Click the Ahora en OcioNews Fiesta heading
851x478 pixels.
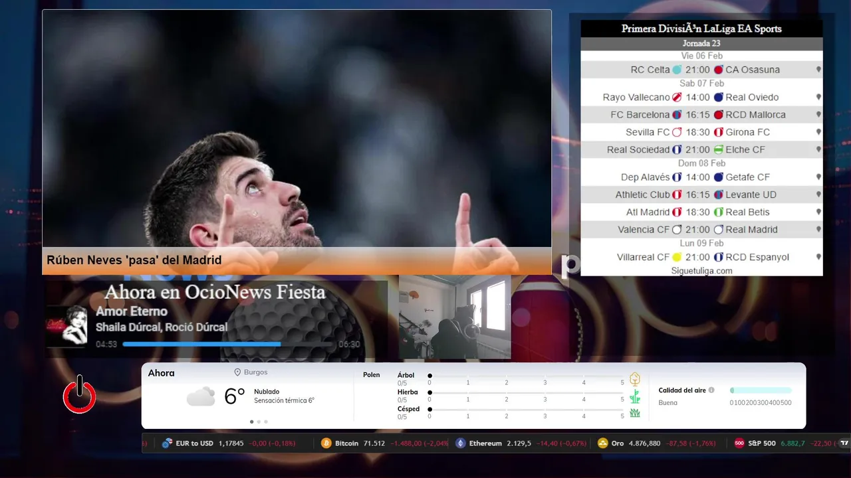[x=215, y=292]
